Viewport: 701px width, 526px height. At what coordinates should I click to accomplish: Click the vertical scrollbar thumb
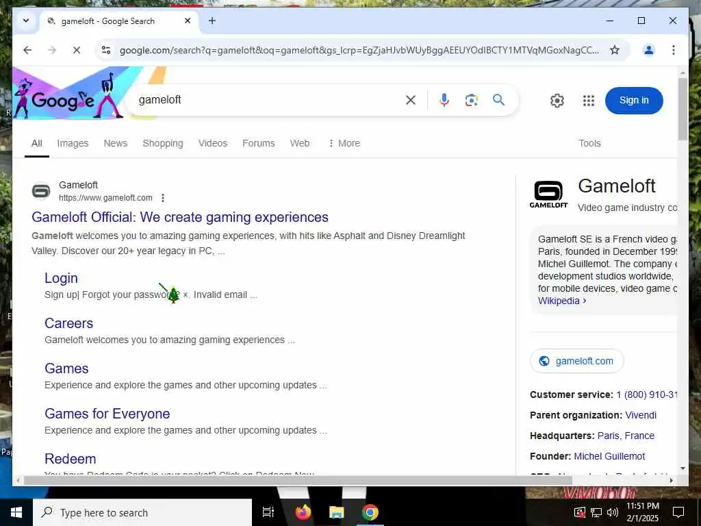pos(683,109)
